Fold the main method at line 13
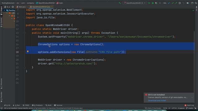This screenshot has width=198, height=111. point(25,33)
